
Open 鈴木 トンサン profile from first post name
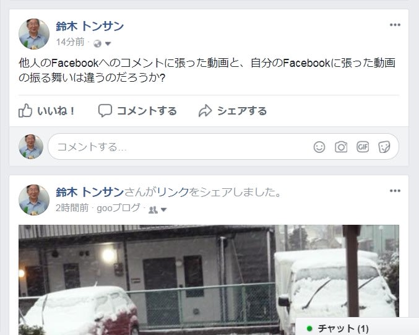(x=90, y=26)
